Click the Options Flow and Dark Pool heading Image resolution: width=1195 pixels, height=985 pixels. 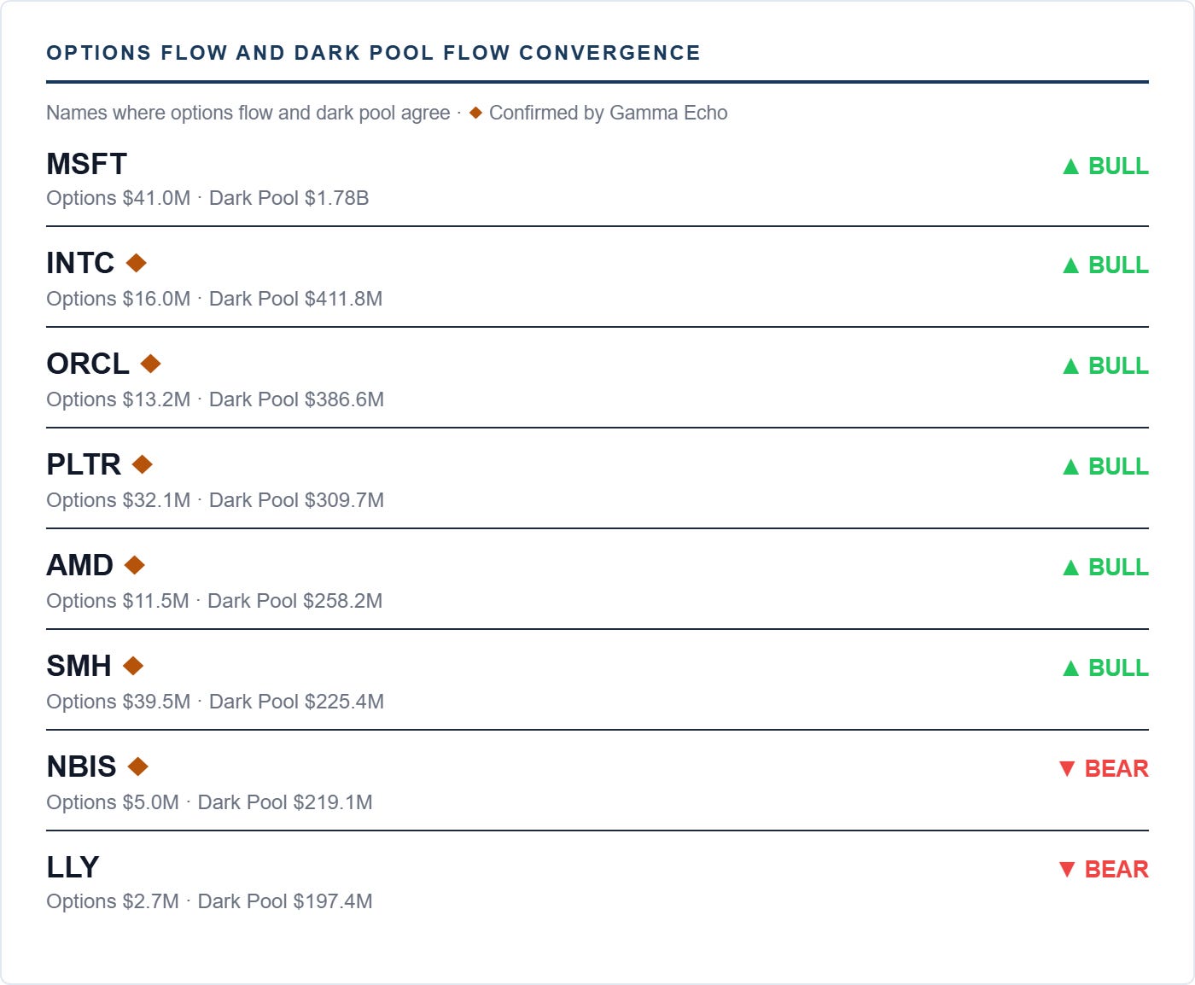pos(373,53)
